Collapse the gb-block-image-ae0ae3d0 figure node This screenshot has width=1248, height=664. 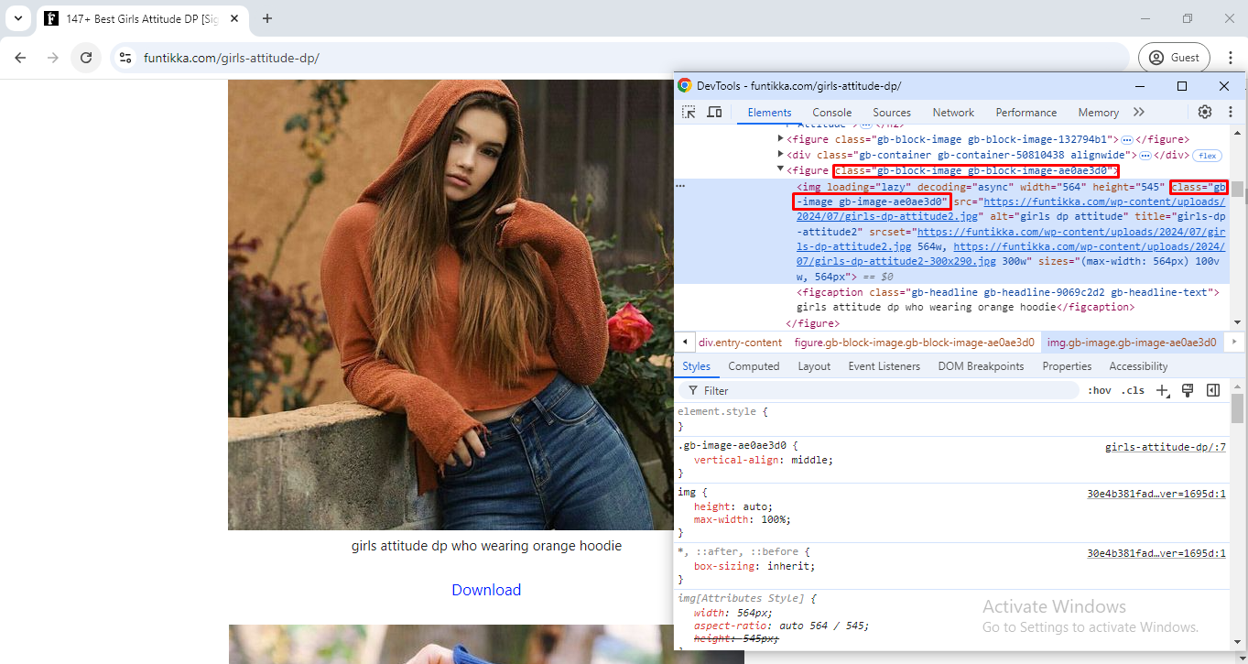[780, 169]
